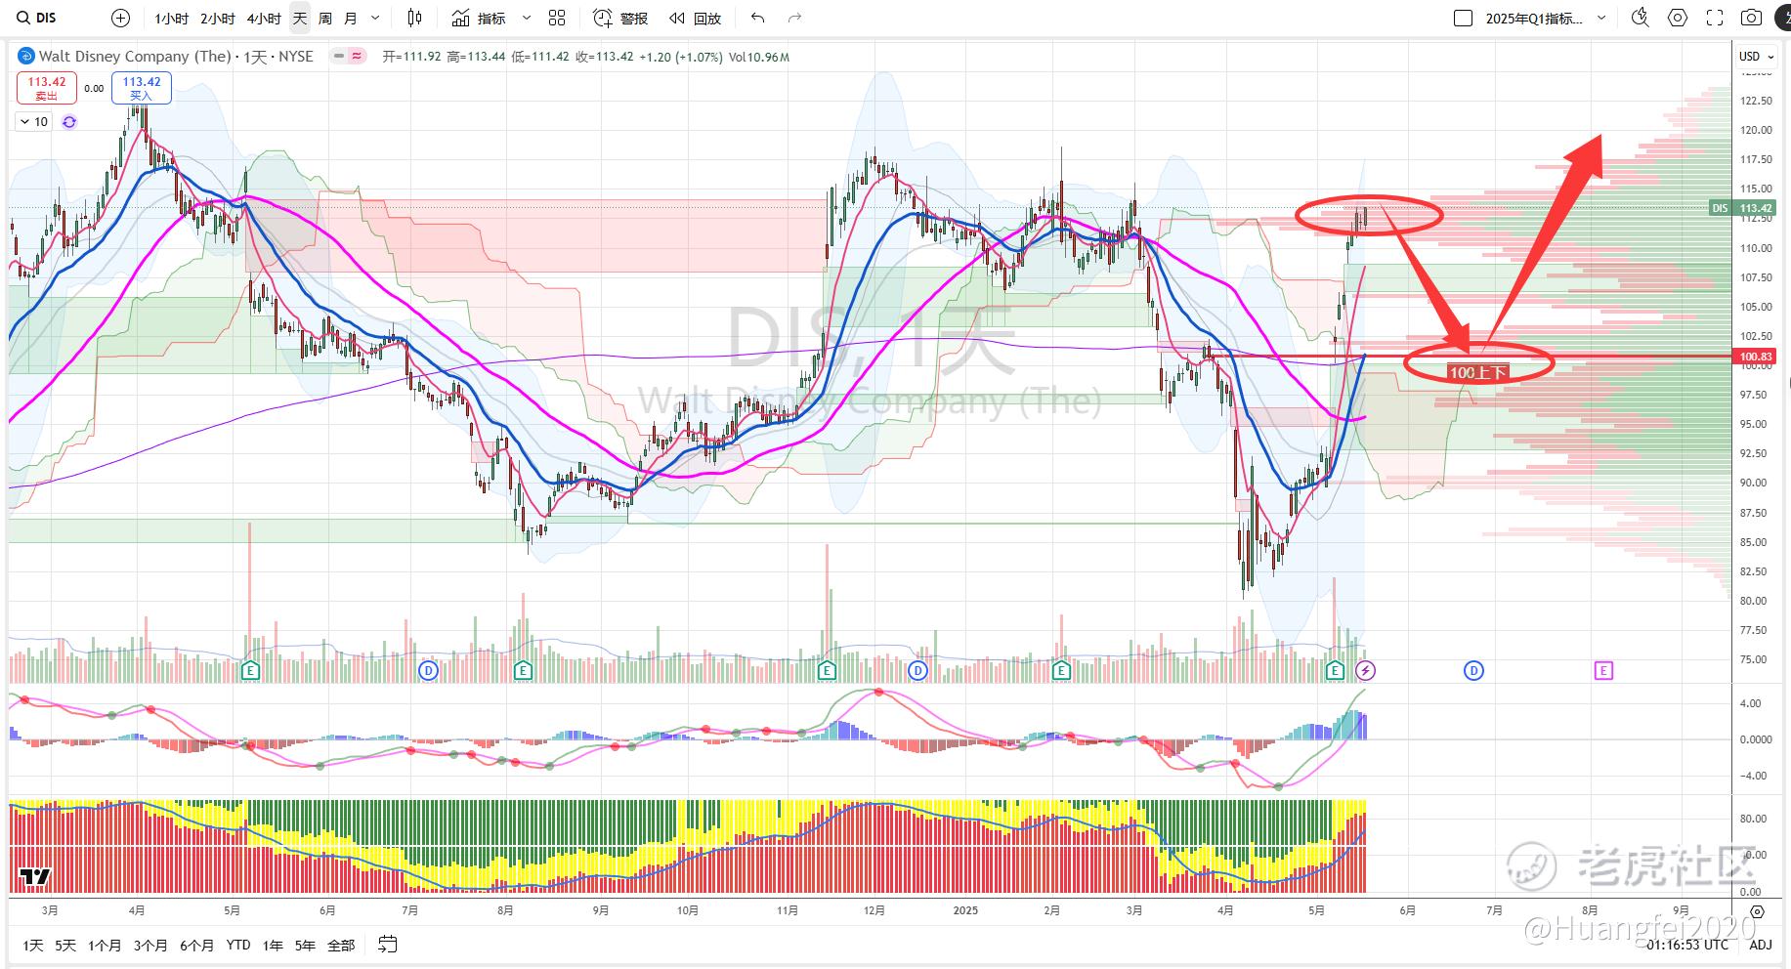This screenshot has width=1791, height=969.
Task: Toggle the pink data mode indicator
Action: point(357,57)
